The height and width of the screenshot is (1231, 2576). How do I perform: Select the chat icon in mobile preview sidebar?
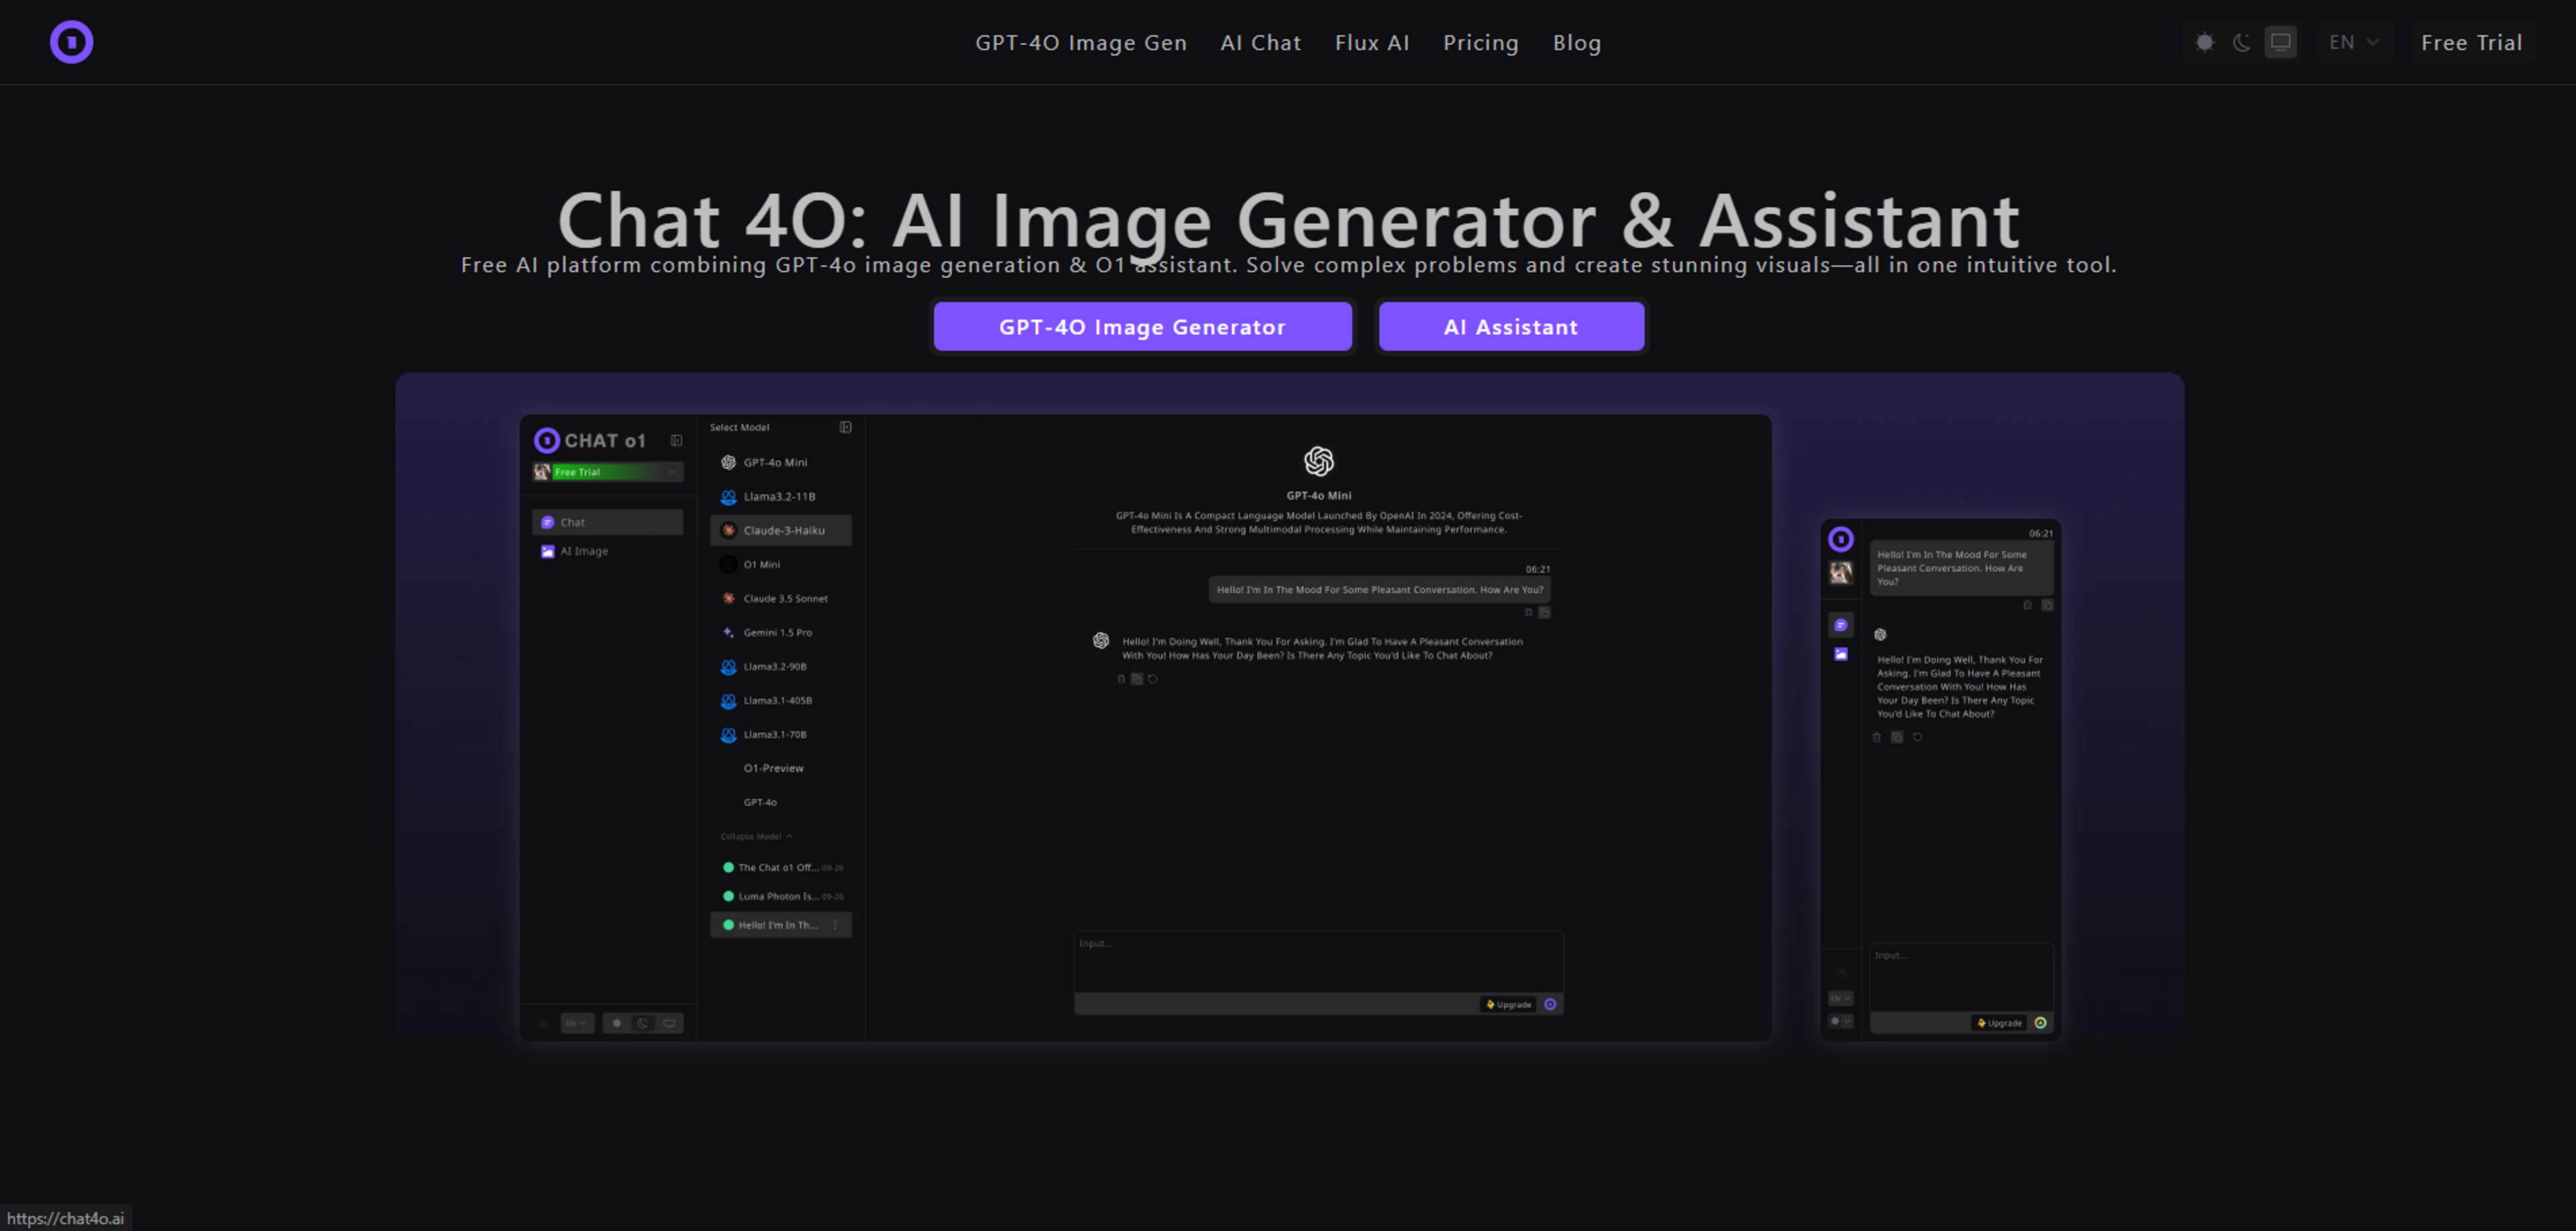pyautogui.click(x=1840, y=626)
